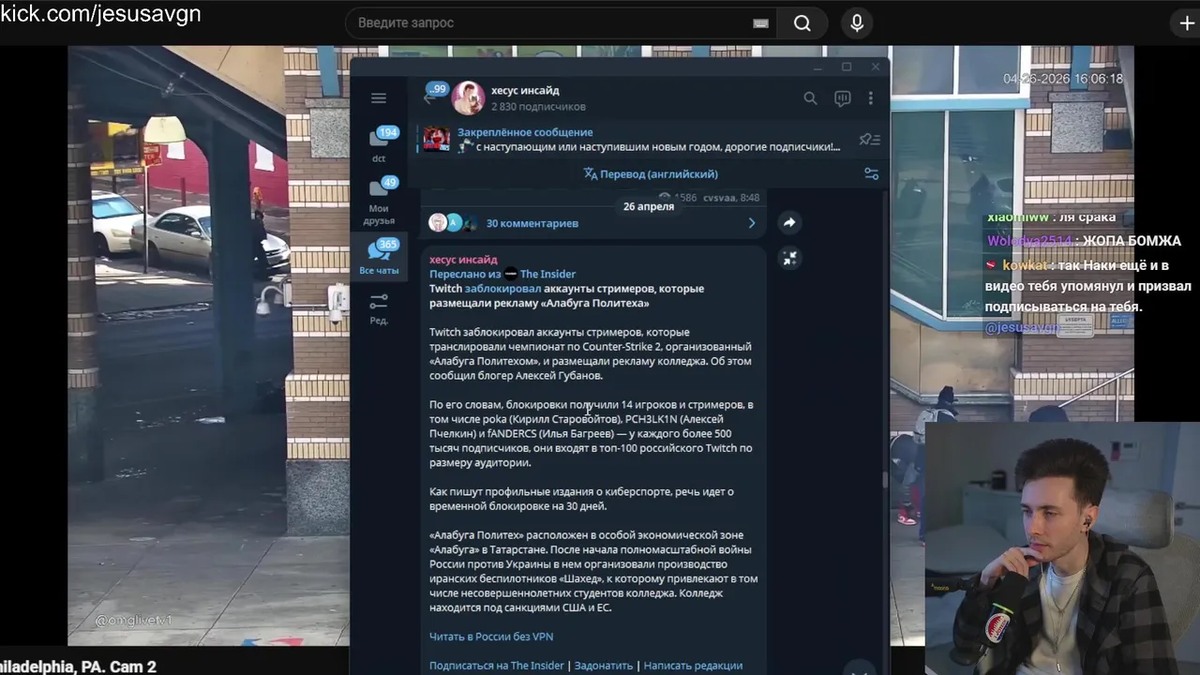This screenshot has height=675, width=1200.
Task: Click the Telegram chat scrollbar thumb
Action: tap(885, 480)
